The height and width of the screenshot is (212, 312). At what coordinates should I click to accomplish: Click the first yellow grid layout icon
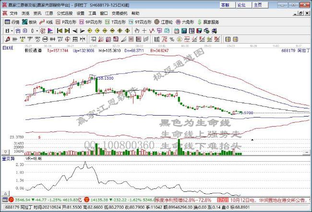[228, 39]
